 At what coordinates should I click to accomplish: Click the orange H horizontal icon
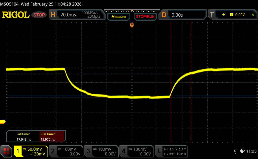tap(53, 15)
